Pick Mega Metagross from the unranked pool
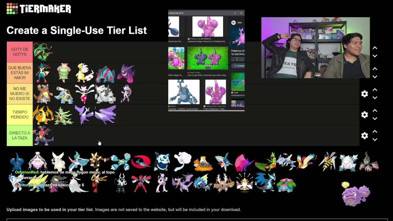 pyautogui.click(x=120, y=162)
